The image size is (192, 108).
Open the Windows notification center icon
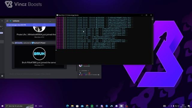click(189, 106)
